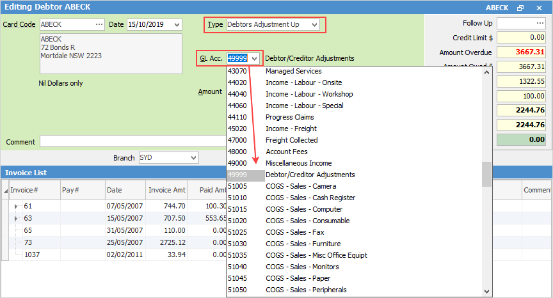
Task: Click the Follow Up ellipsis button
Action: 539,23
